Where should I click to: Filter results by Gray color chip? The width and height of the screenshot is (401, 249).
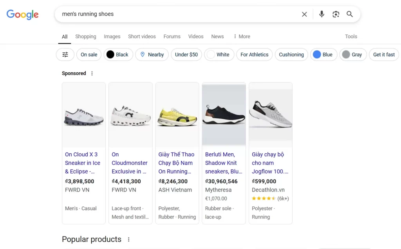pos(353,54)
